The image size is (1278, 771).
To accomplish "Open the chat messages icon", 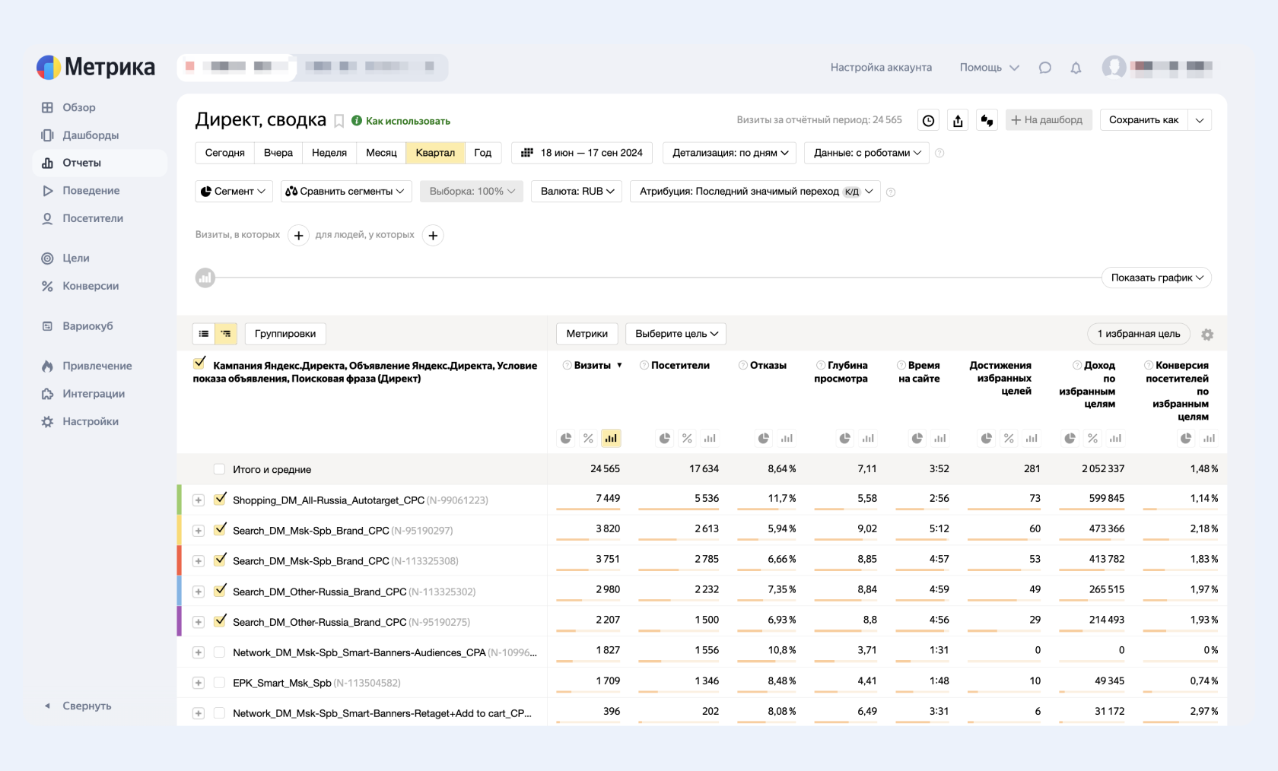I will 1044,68.
